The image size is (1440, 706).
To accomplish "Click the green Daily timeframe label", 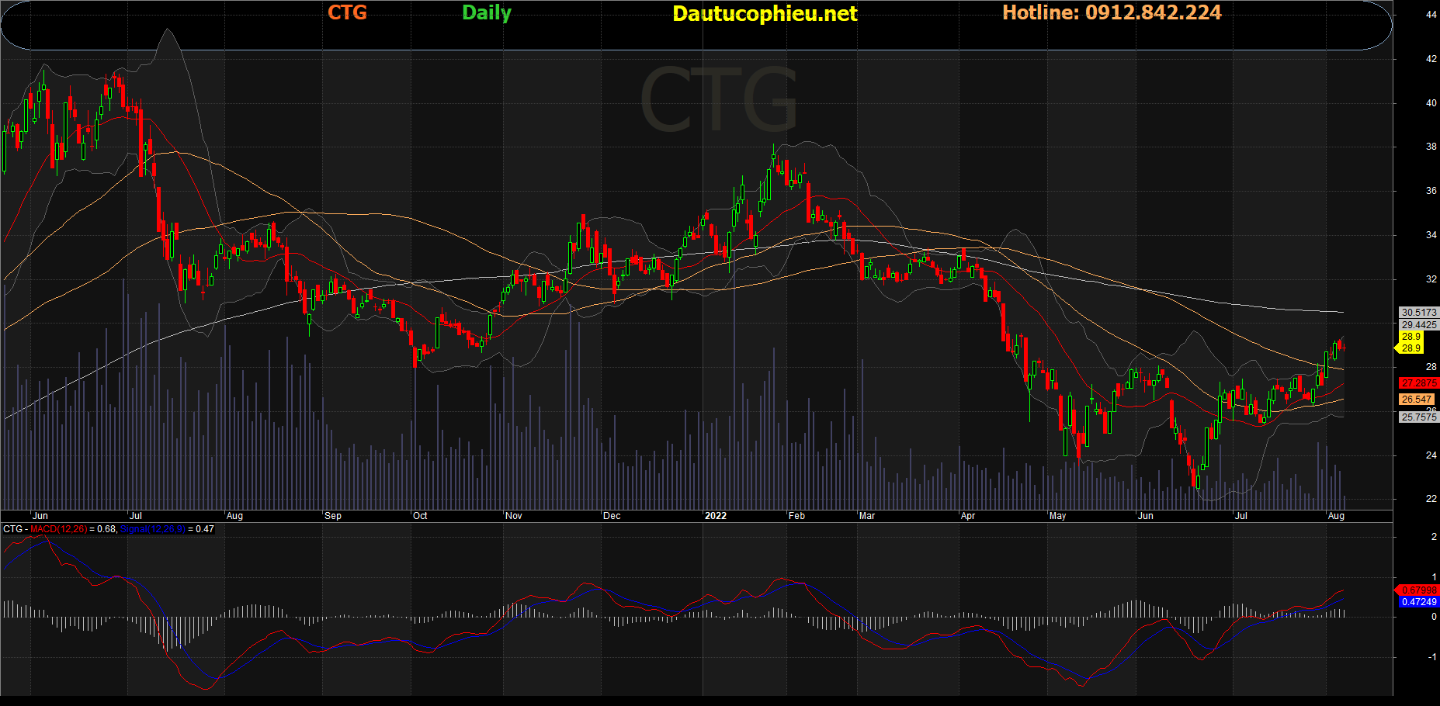I will [487, 13].
